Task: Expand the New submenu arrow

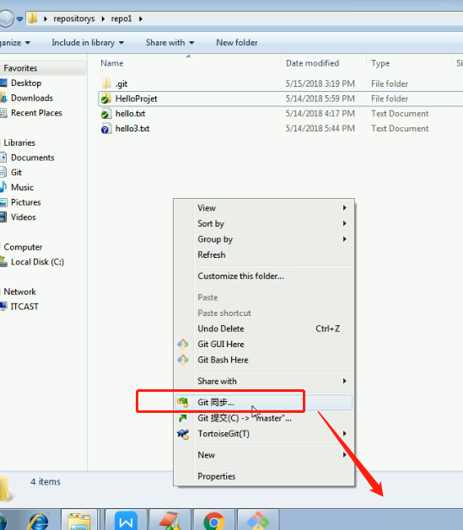Action: coord(345,455)
